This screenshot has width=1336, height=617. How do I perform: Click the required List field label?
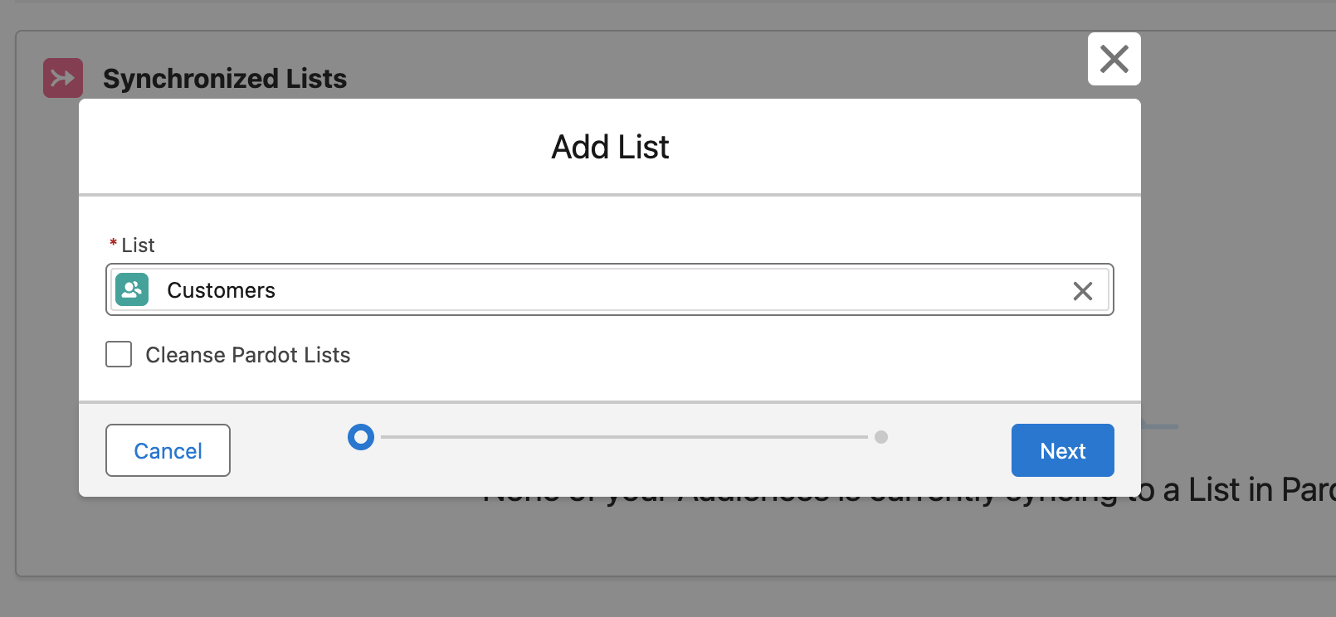[x=138, y=245]
